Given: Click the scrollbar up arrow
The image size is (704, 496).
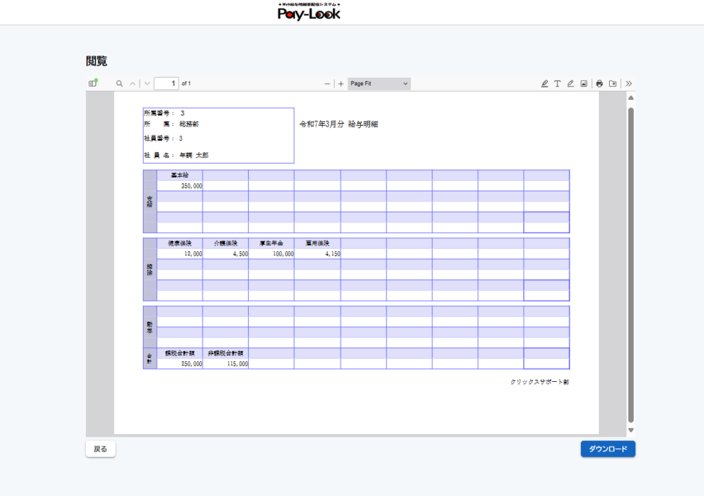Looking at the screenshot, I should coord(631,98).
